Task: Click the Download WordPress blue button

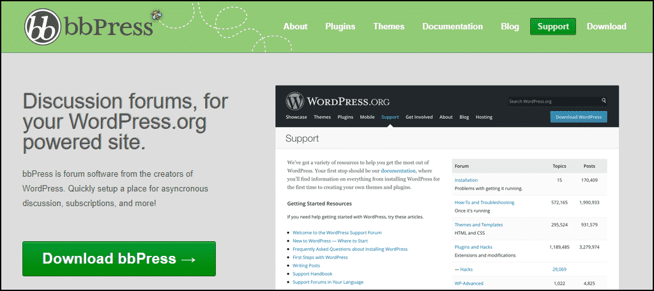Action: pos(579,117)
